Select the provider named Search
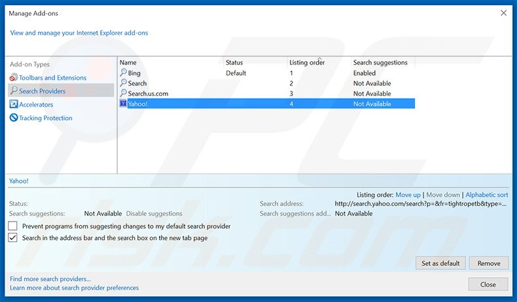Image resolution: width=517 pixels, height=302 pixels. coord(267,83)
